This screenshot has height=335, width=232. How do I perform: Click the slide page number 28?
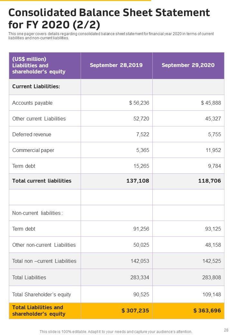pyautogui.click(x=225, y=330)
